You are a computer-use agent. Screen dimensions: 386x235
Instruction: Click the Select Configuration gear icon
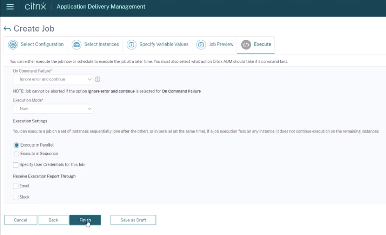(x=13, y=45)
